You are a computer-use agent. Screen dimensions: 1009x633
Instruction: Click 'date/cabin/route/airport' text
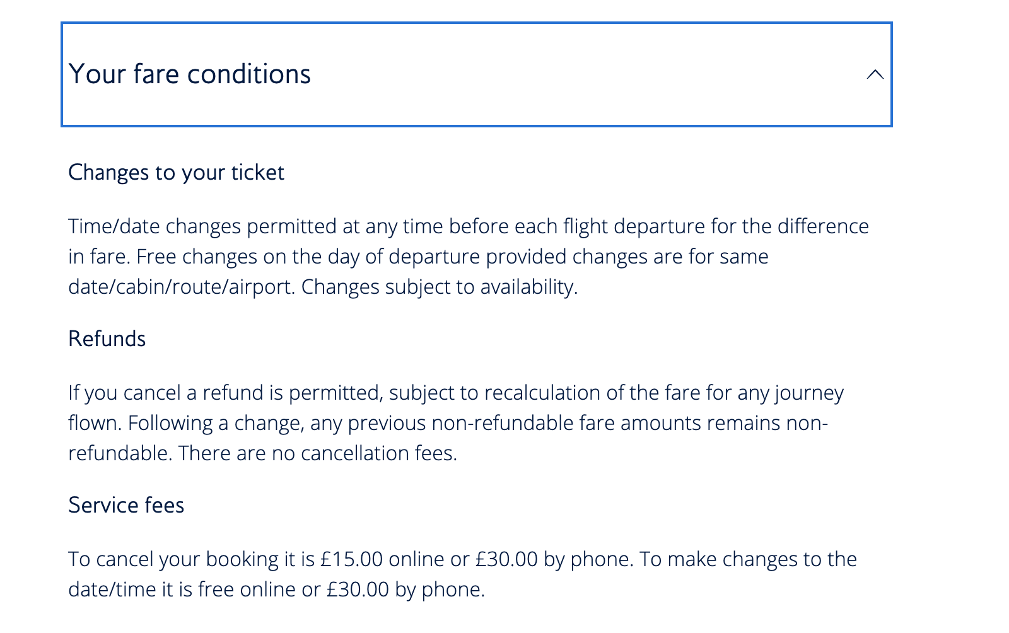[x=182, y=287]
